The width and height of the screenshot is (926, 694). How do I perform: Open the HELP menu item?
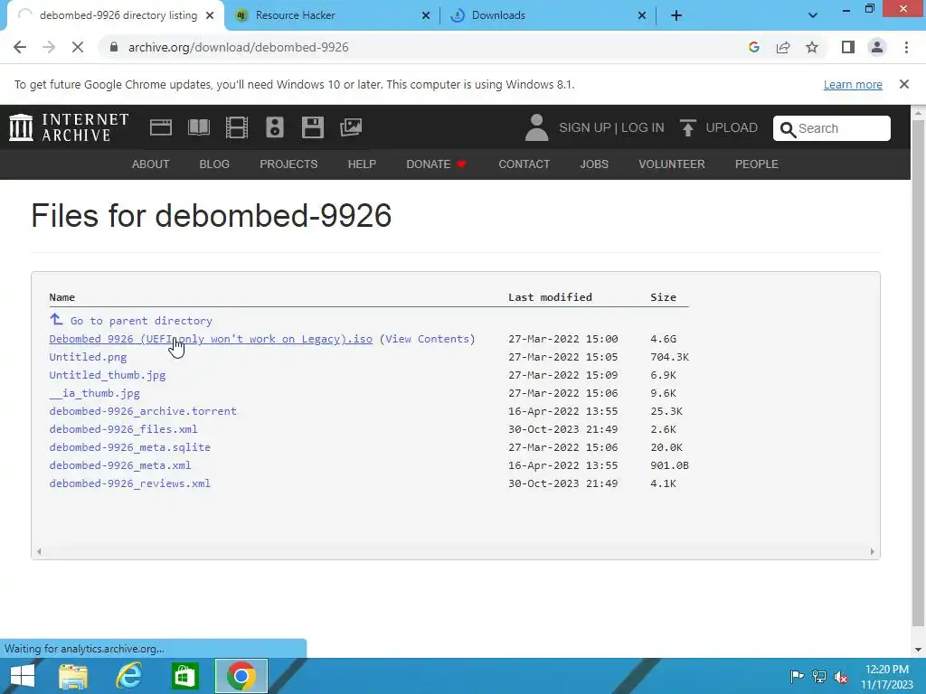362,164
